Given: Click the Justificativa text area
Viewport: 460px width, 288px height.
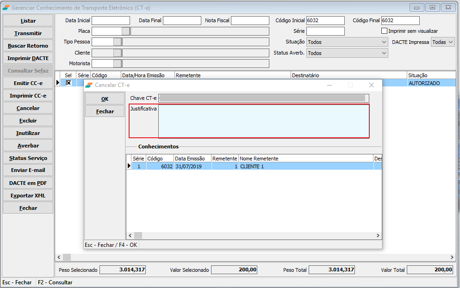Looking at the screenshot, I should (x=263, y=121).
